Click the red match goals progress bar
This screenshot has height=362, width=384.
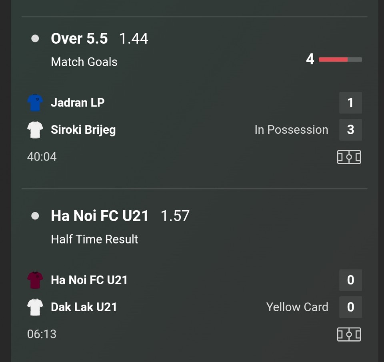[340, 59]
